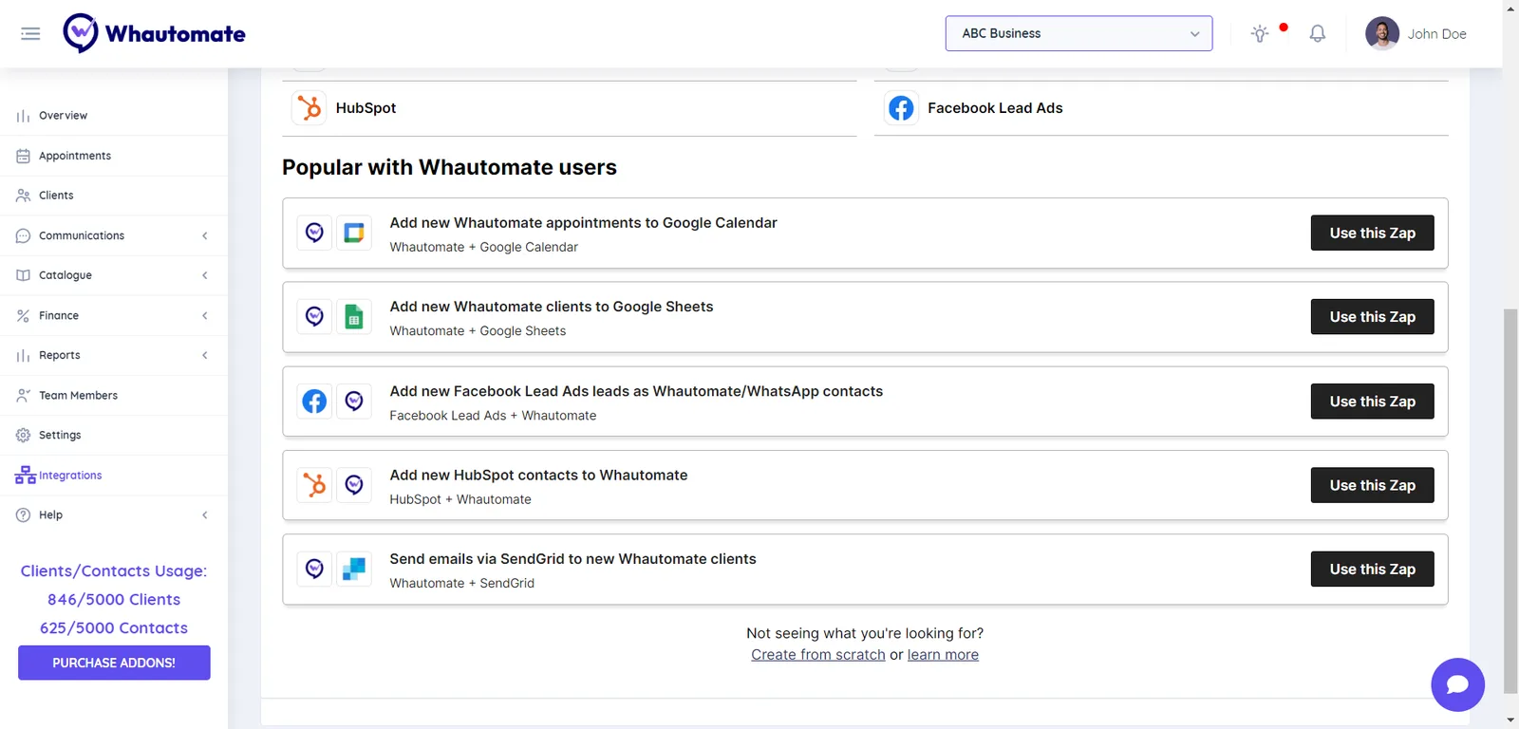This screenshot has width=1519, height=729.
Task: Click the HubSpot app icon in the app list
Action: click(309, 108)
